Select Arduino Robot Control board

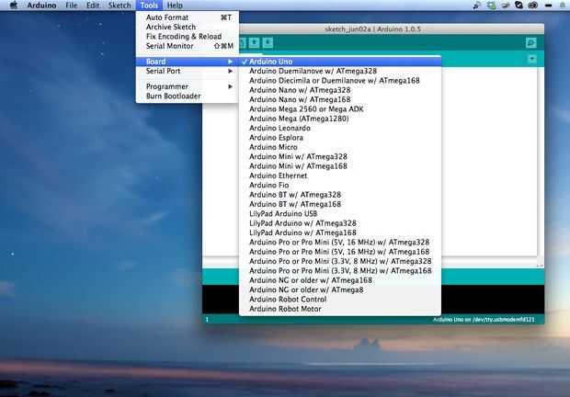click(x=340, y=300)
